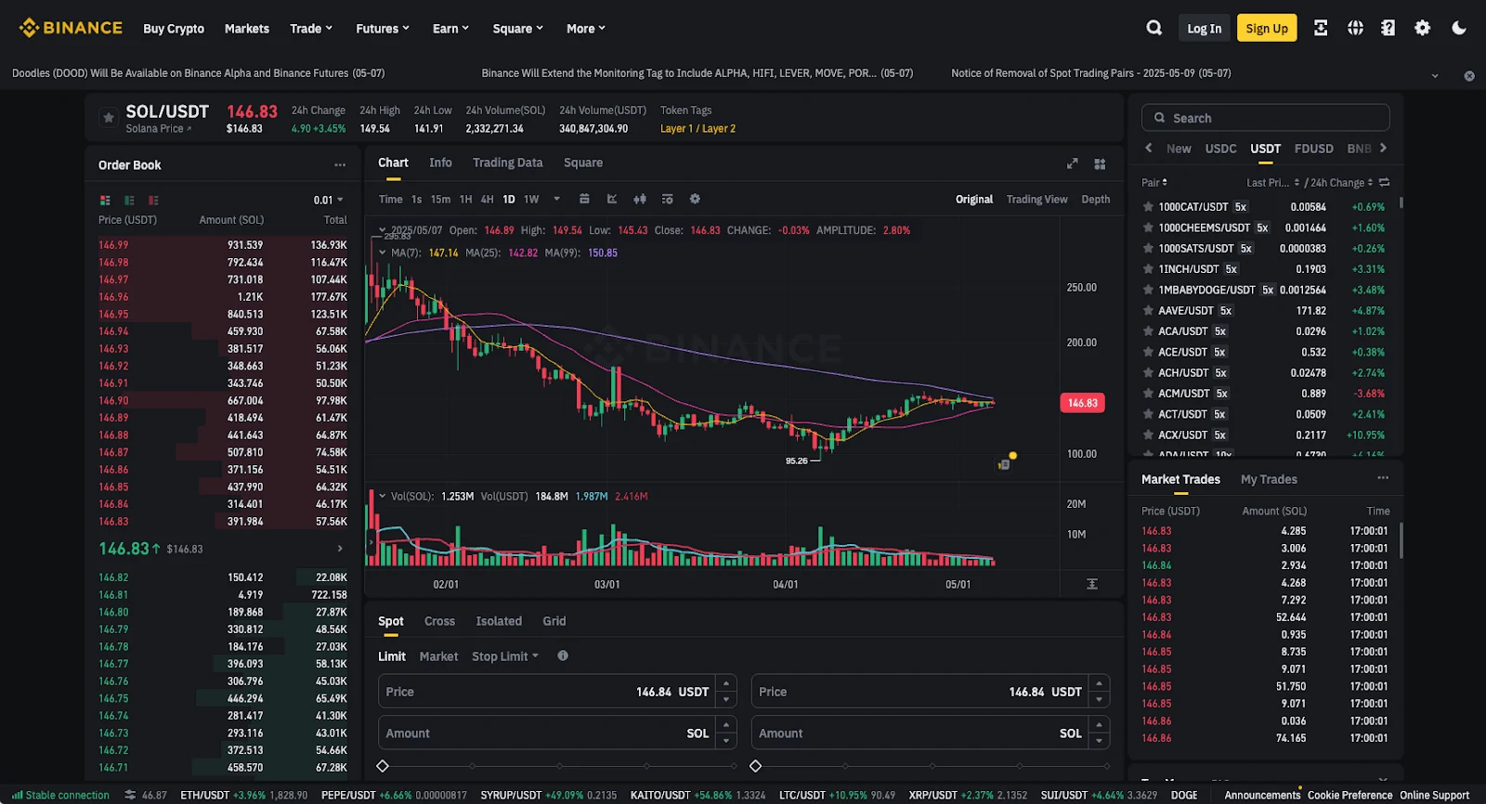The height and width of the screenshot is (804, 1486).
Task: Open the chart date range calendar icon
Action: click(x=584, y=199)
